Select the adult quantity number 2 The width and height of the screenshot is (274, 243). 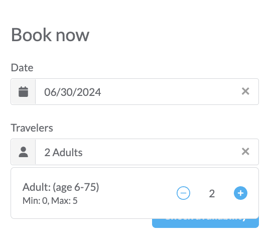pyautogui.click(x=212, y=193)
